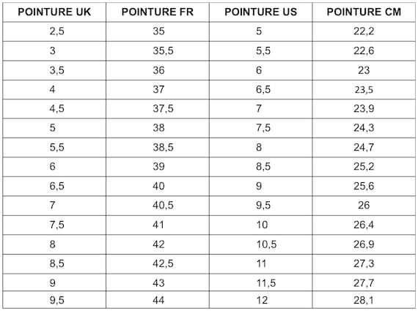
Task: Click the POINTURE FR column header
Action: pyautogui.click(x=158, y=12)
